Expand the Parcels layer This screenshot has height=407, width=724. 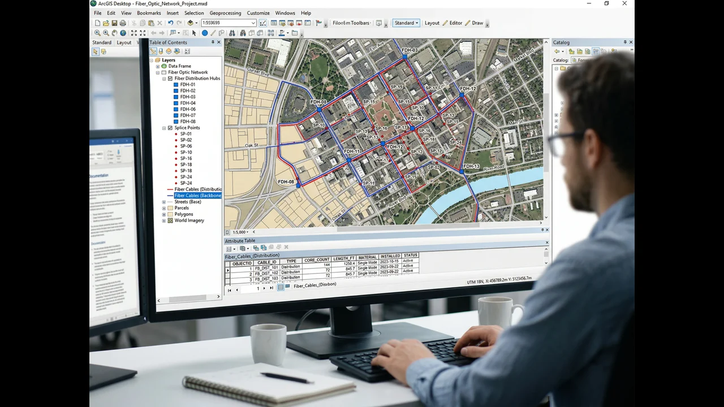coord(164,207)
